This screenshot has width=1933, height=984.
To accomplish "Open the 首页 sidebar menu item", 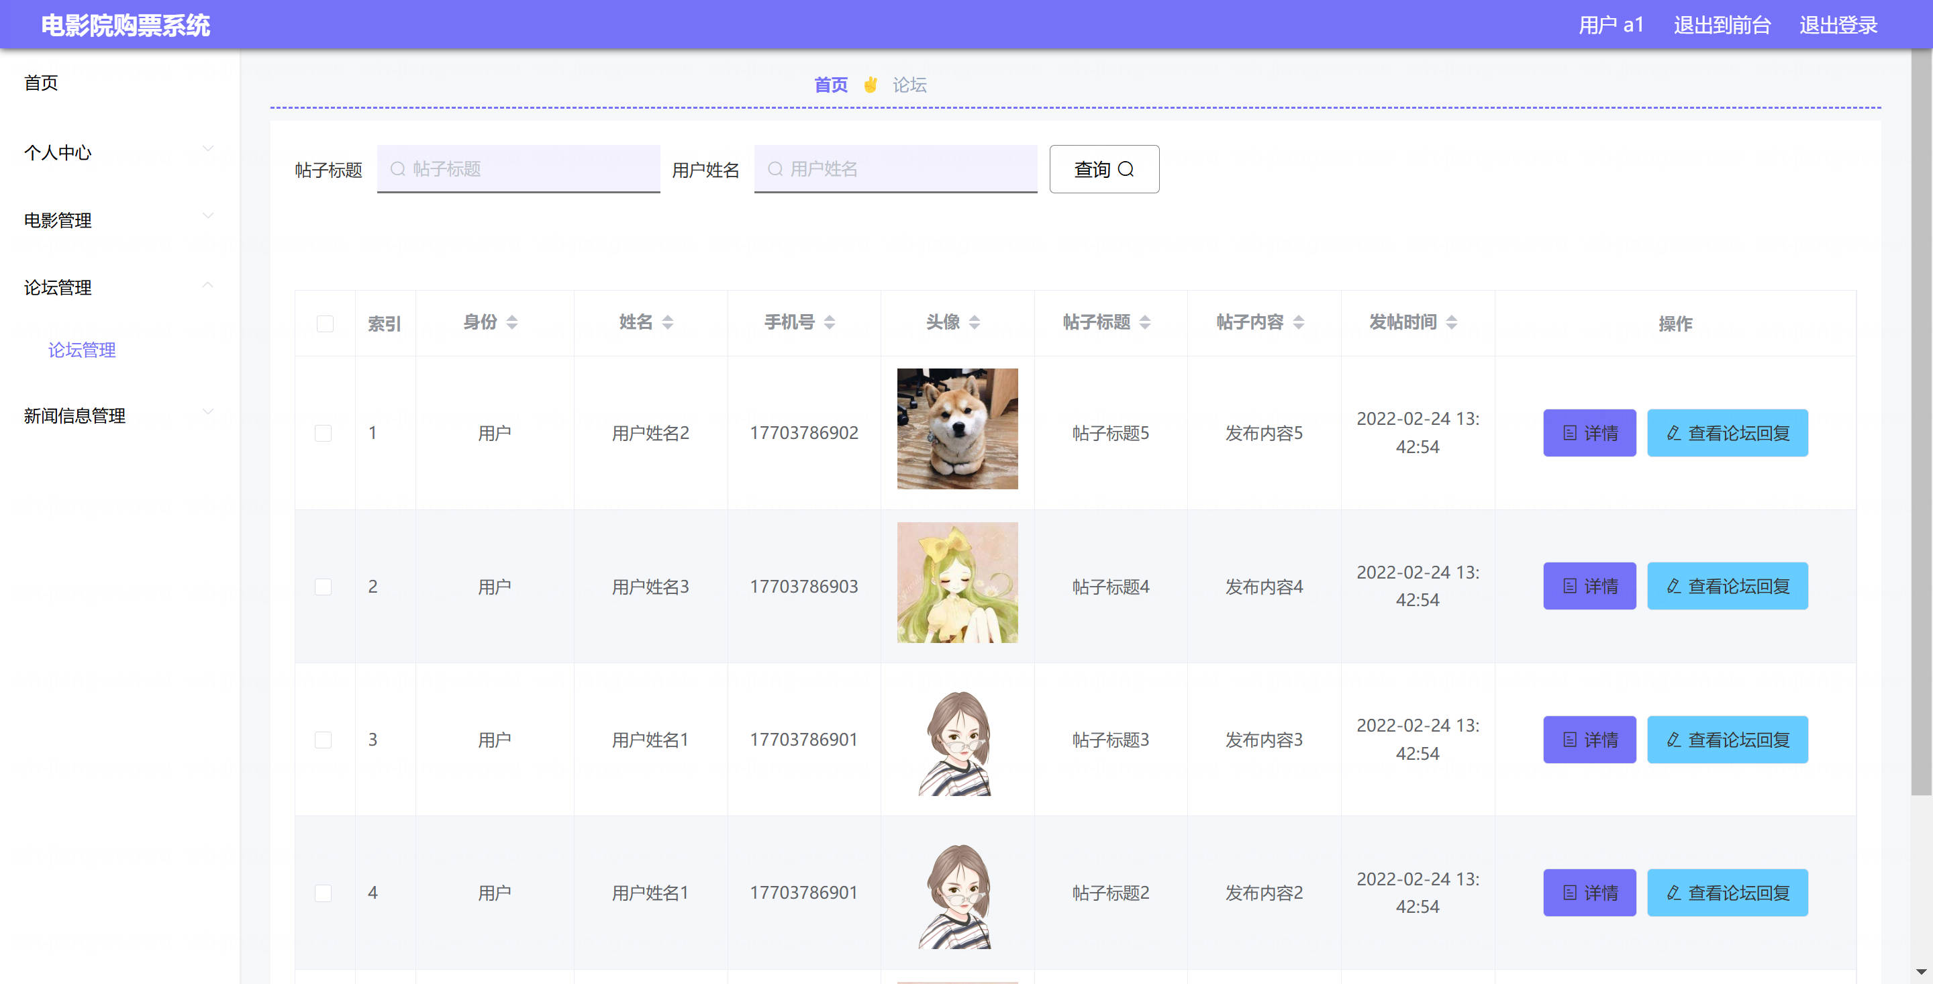I will click(x=41, y=83).
